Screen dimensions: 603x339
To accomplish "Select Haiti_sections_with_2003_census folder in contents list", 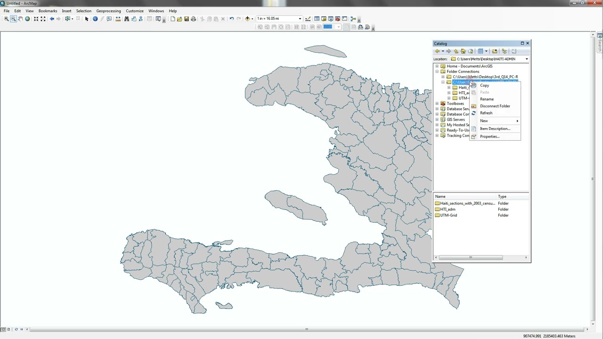I will click(465, 203).
